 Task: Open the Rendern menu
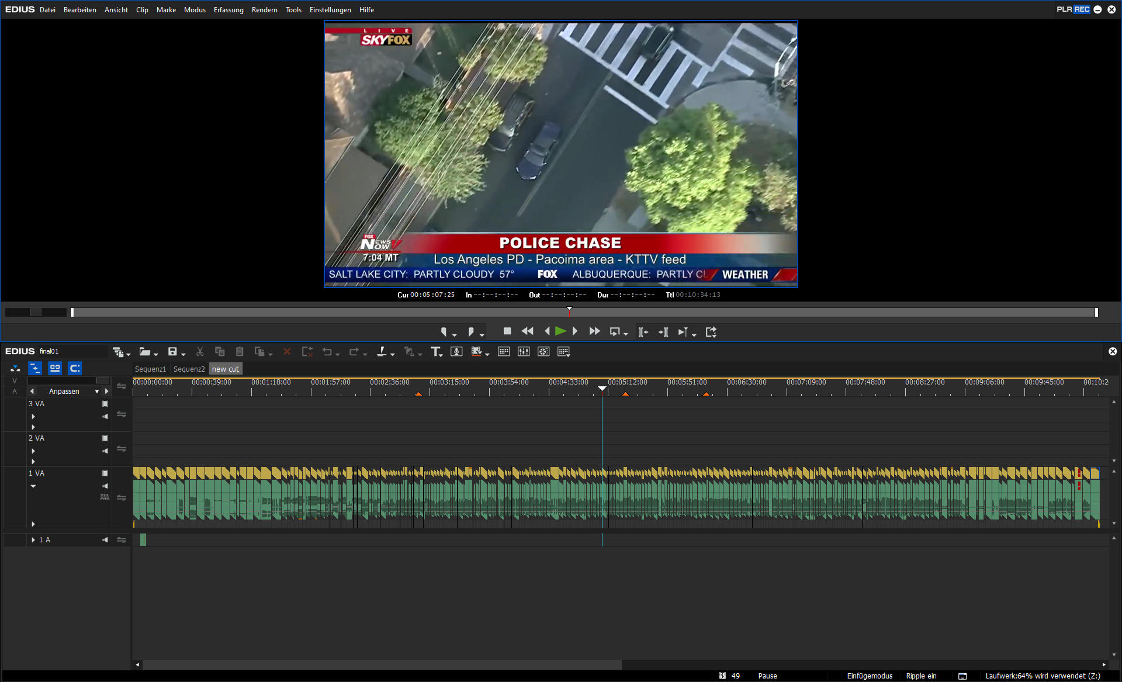(x=265, y=10)
